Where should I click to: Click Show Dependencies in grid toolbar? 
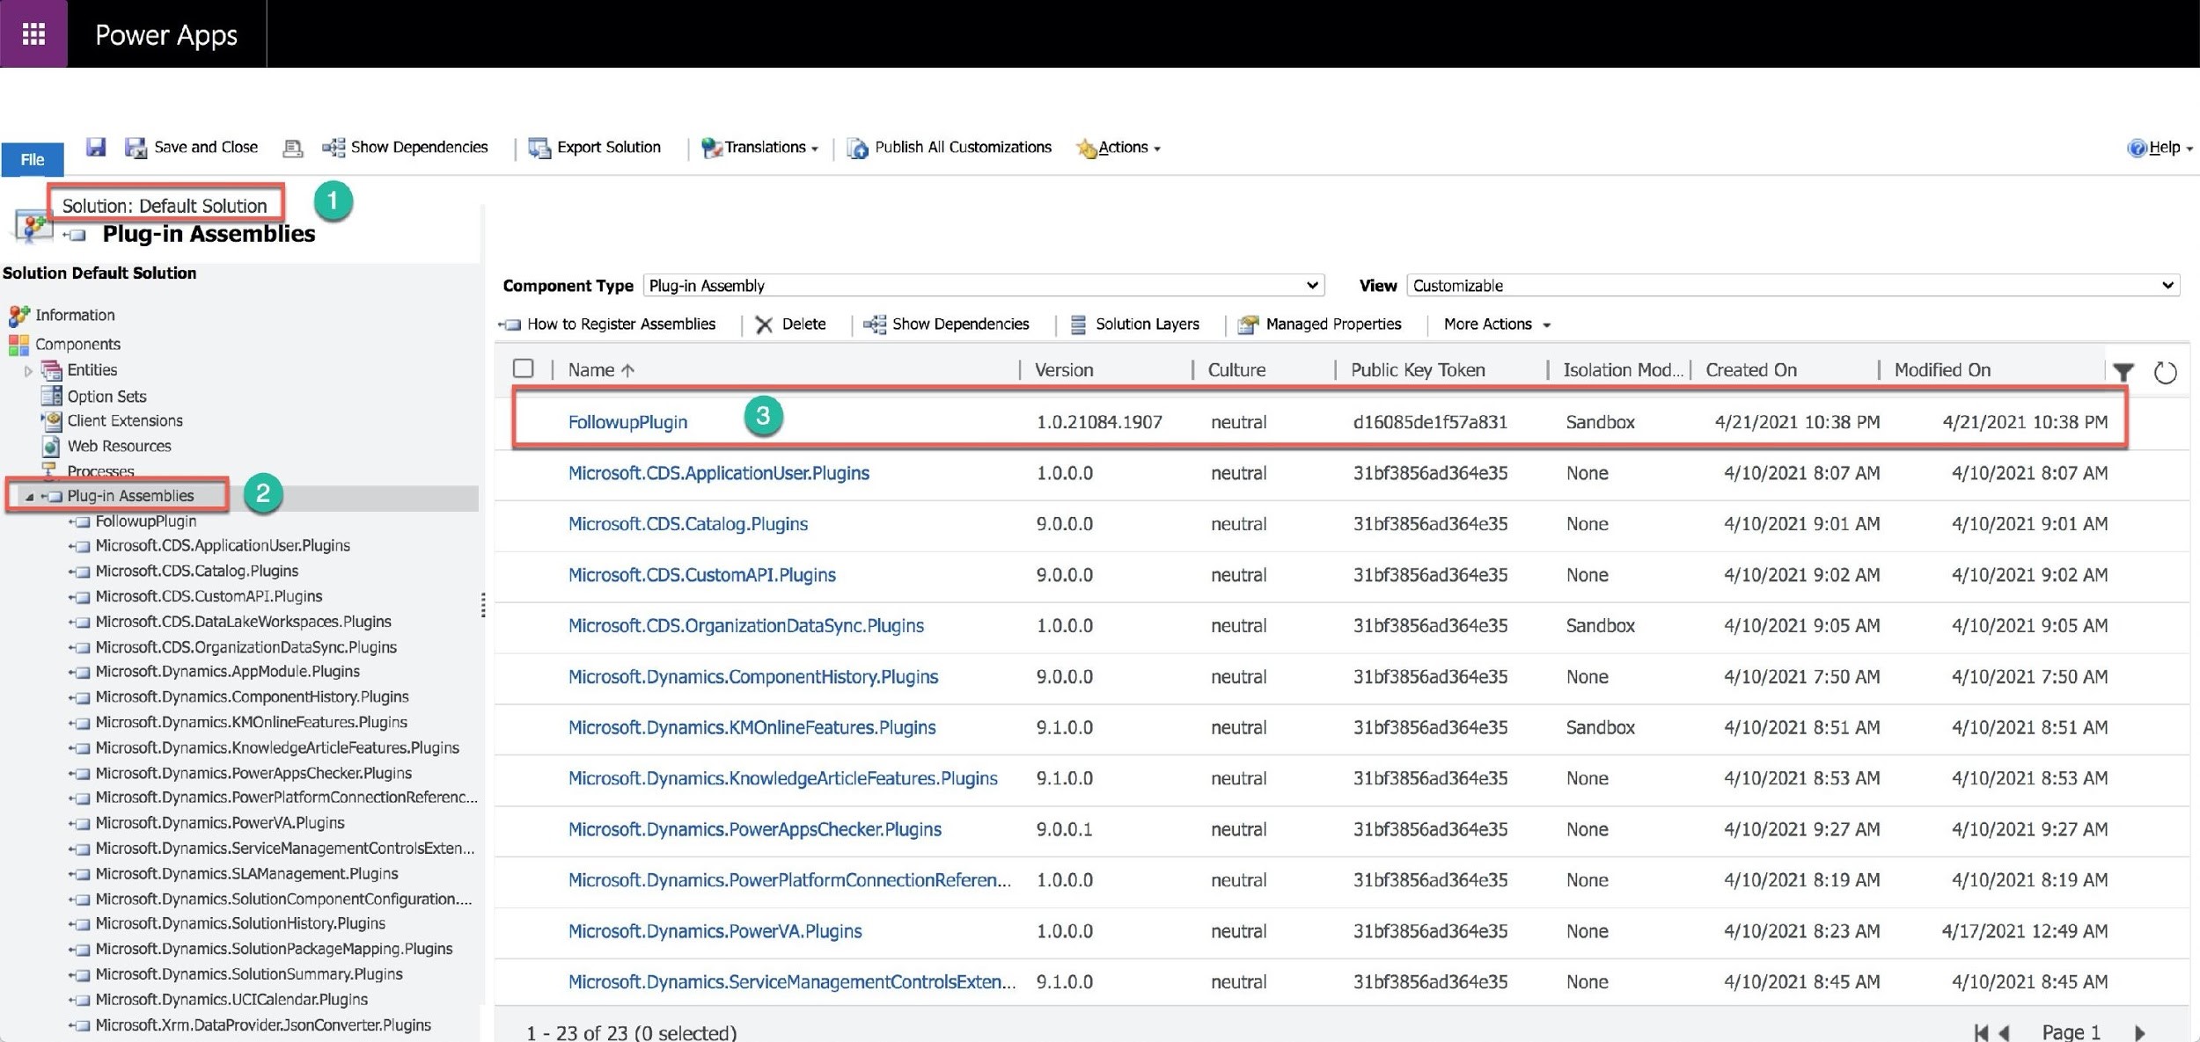click(x=946, y=324)
